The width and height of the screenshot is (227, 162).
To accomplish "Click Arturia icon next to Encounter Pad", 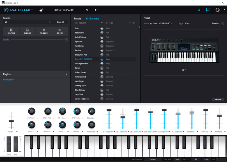I will pyautogui.click(x=102, y=55).
